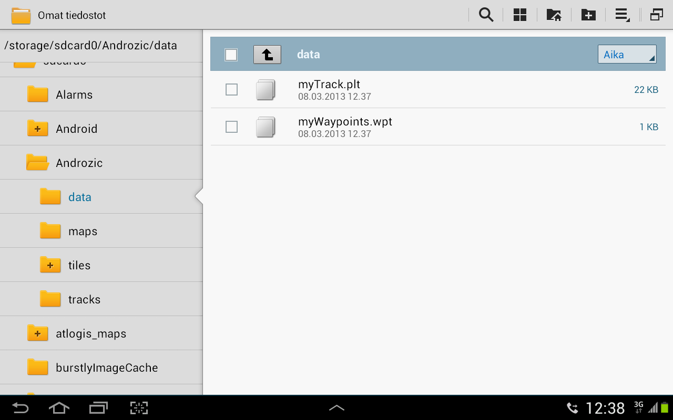
Task: Tap the screenshot capture icon
Action: [139, 408]
